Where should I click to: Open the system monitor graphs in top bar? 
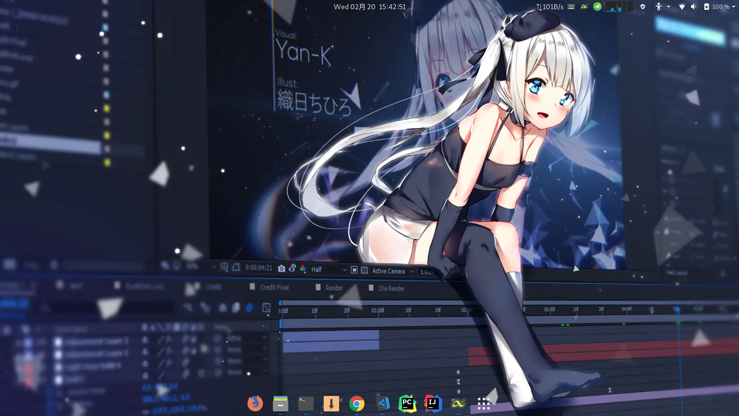(619, 7)
